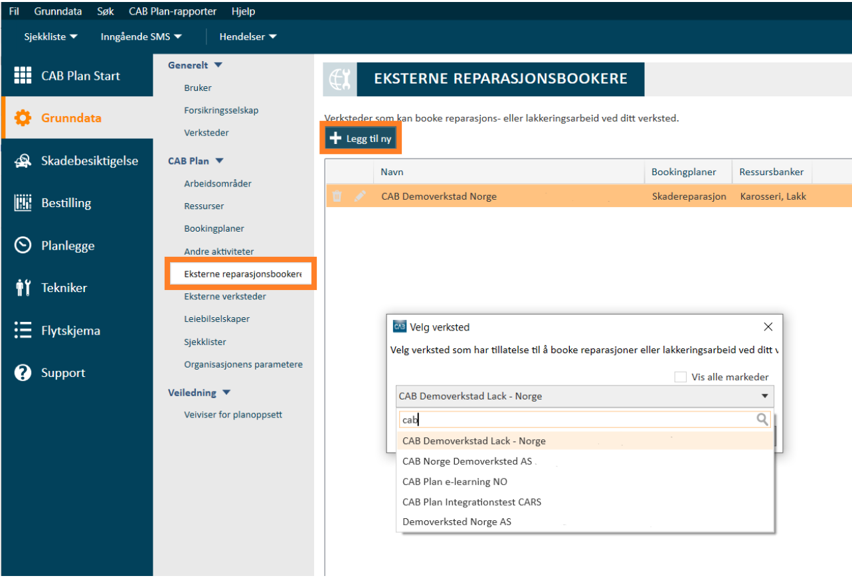Sort by the Navn column header
Image resolution: width=852 pixels, height=578 pixels.
click(509, 172)
